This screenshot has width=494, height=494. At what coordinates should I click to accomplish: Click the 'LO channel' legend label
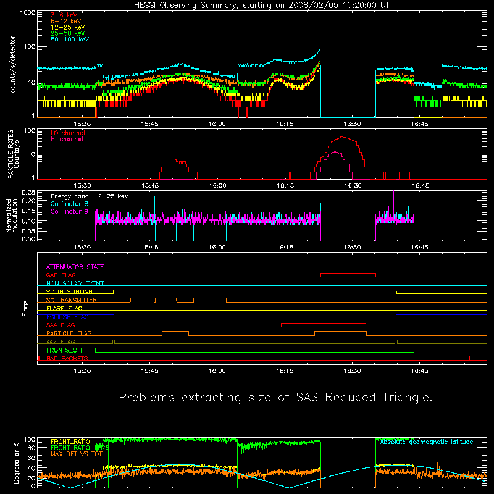68,133
